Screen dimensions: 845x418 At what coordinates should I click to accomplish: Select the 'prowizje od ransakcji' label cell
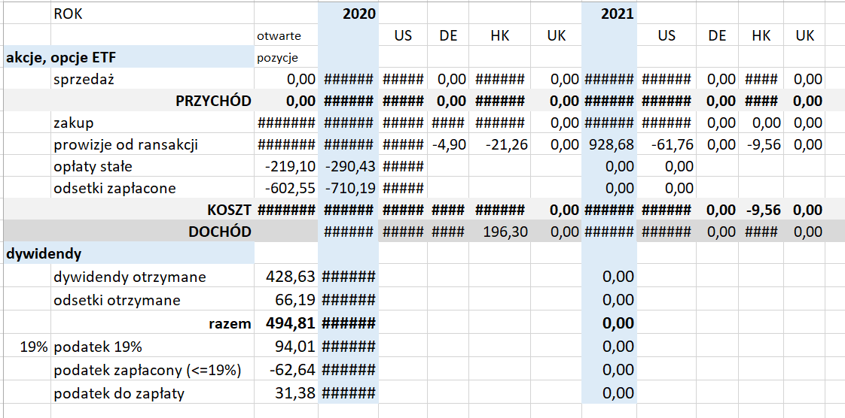pos(153,144)
